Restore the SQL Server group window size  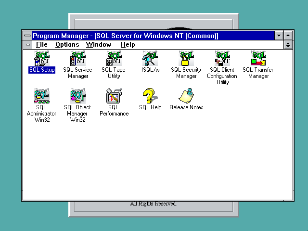(288, 45)
